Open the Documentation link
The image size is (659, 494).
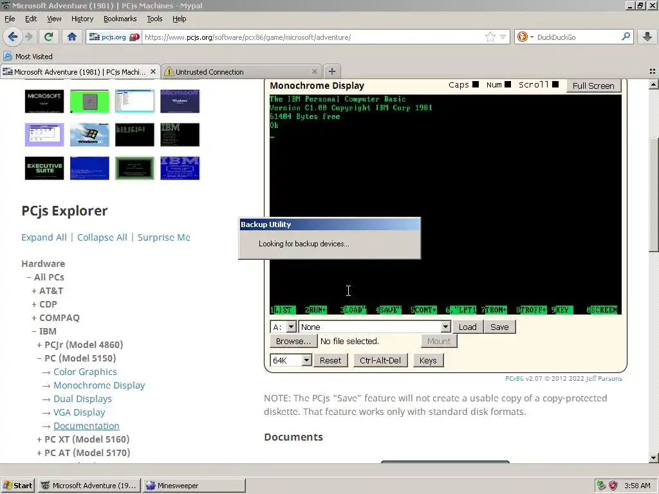[x=86, y=426]
